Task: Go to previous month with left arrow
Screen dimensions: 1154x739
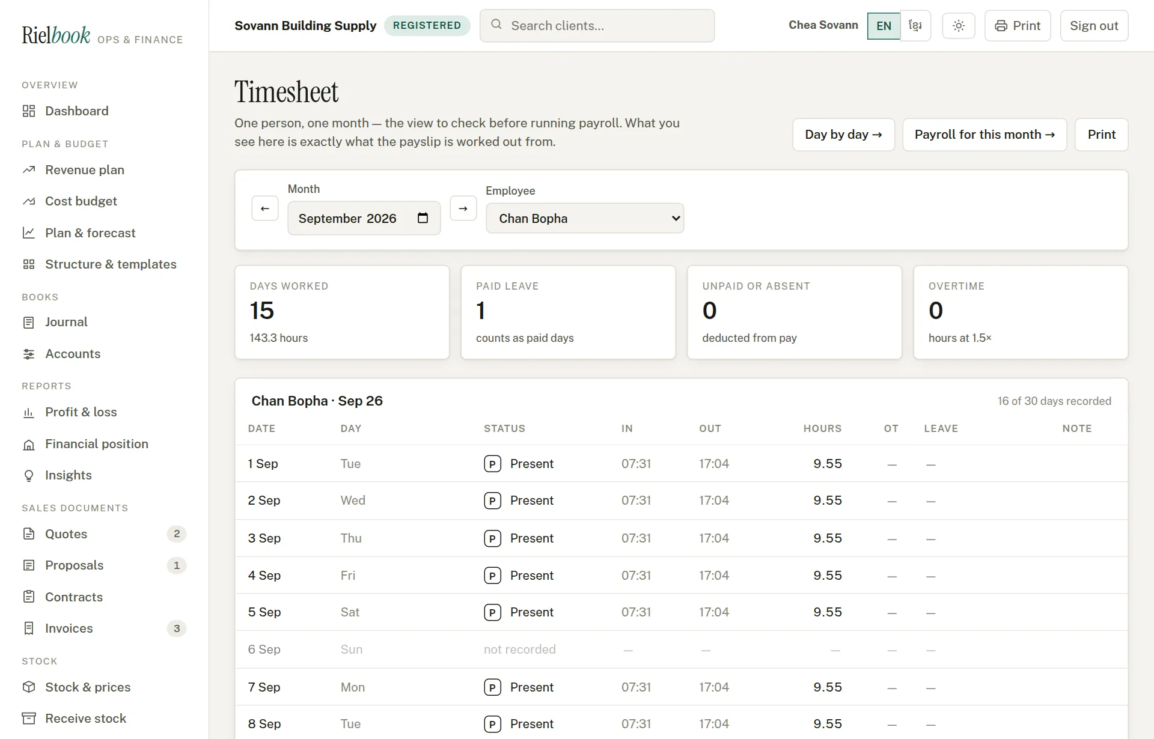Action: 265,208
